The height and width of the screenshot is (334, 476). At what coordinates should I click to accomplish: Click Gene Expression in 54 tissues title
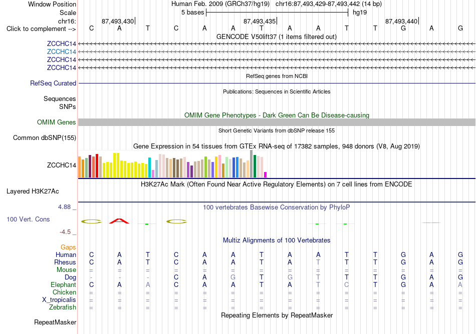tap(277, 146)
